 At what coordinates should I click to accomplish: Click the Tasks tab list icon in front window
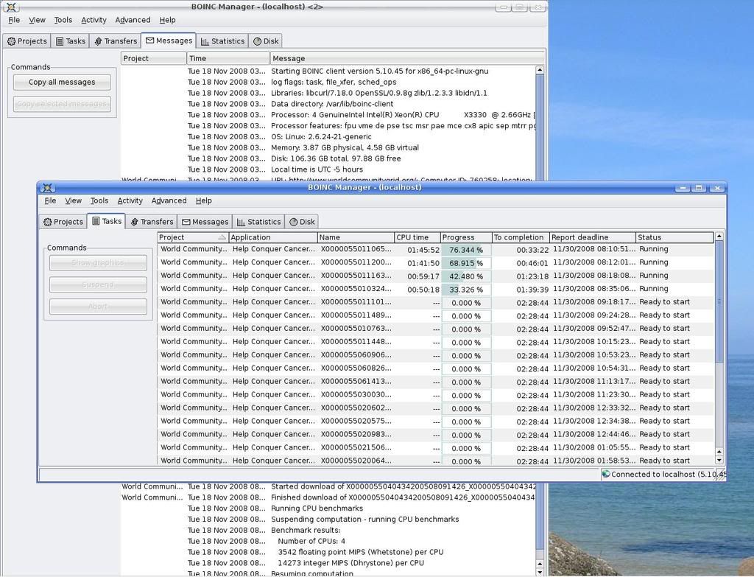pyautogui.click(x=96, y=221)
